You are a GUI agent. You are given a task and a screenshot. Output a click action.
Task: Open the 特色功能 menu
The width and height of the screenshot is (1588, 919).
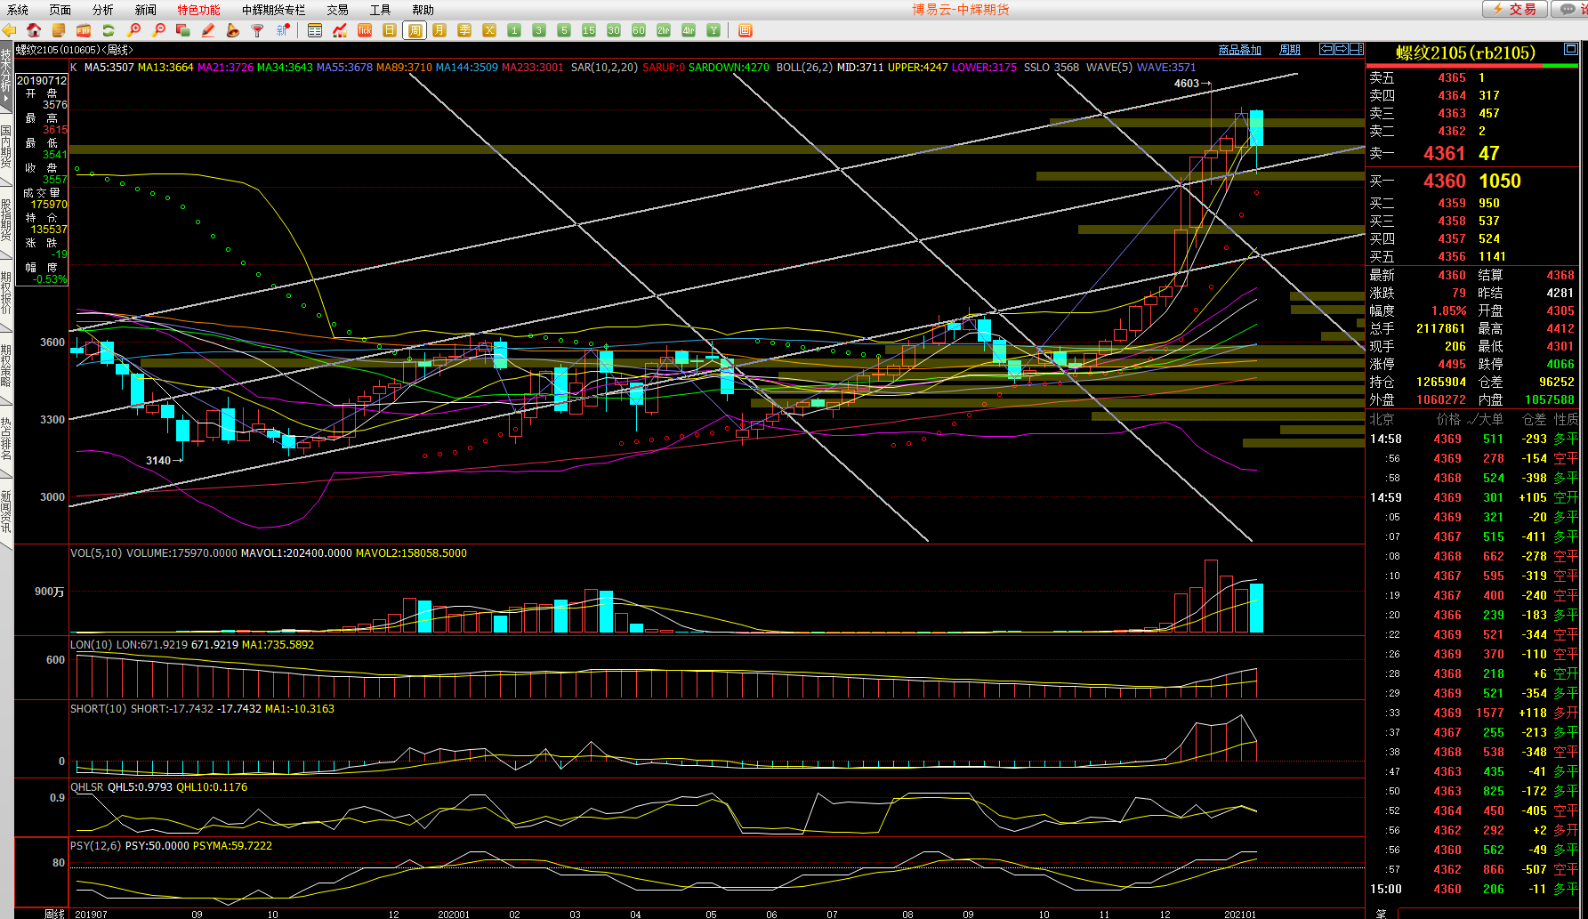[198, 10]
